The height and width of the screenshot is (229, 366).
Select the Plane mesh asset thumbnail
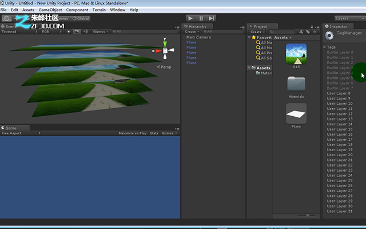(x=296, y=113)
